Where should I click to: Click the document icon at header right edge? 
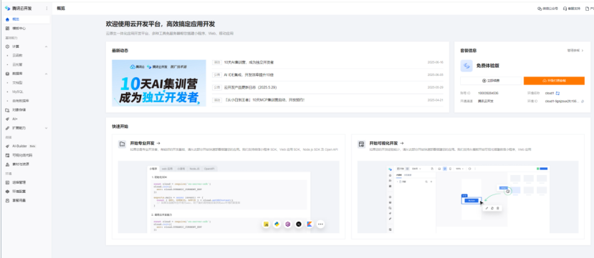click(x=587, y=9)
